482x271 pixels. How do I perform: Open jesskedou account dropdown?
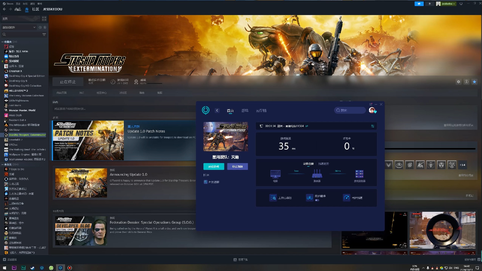pyautogui.click(x=446, y=4)
